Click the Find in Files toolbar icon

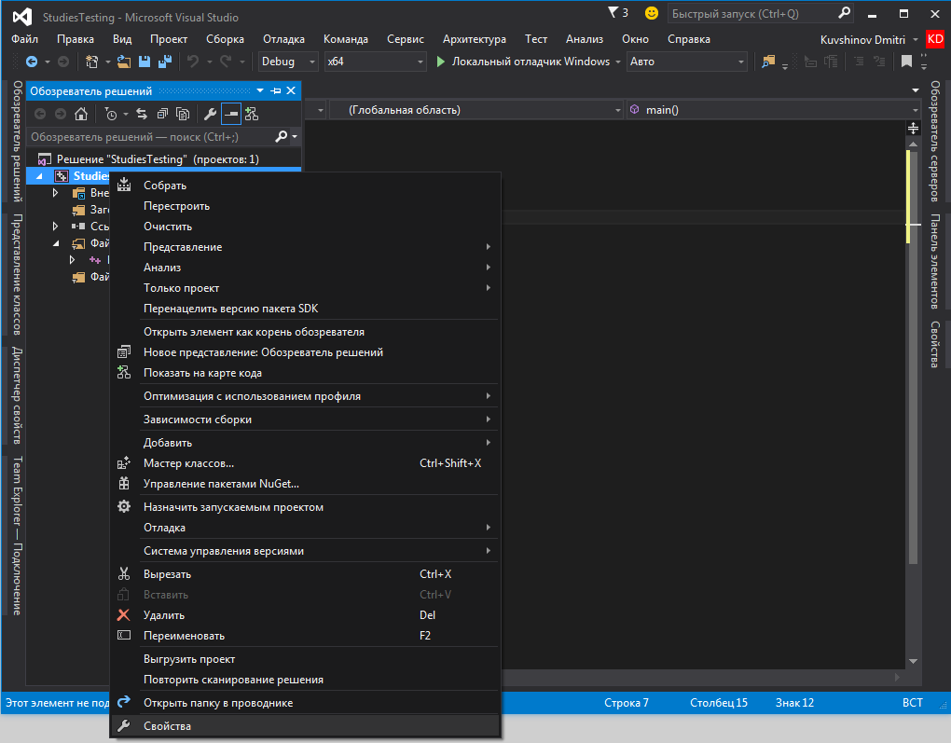(x=768, y=62)
